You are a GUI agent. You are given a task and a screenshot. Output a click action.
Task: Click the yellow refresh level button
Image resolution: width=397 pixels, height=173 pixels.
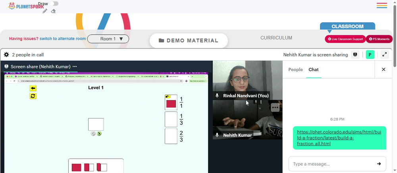(33, 96)
